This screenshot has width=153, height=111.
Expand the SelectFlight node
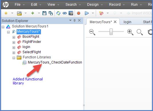point(14,53)
